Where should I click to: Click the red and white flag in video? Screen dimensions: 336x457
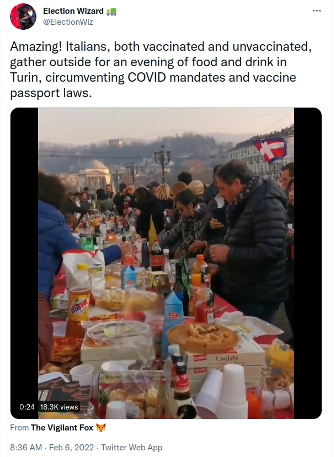point(270,151)
